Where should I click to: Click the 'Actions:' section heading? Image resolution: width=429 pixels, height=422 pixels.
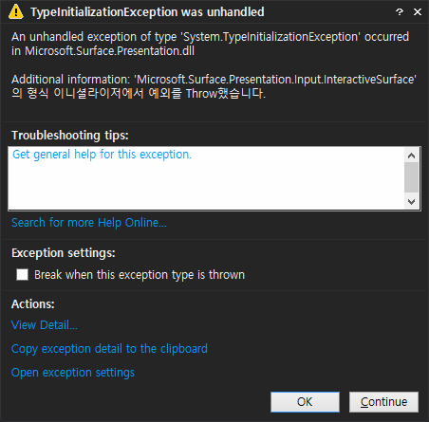(x=33, y=304)
